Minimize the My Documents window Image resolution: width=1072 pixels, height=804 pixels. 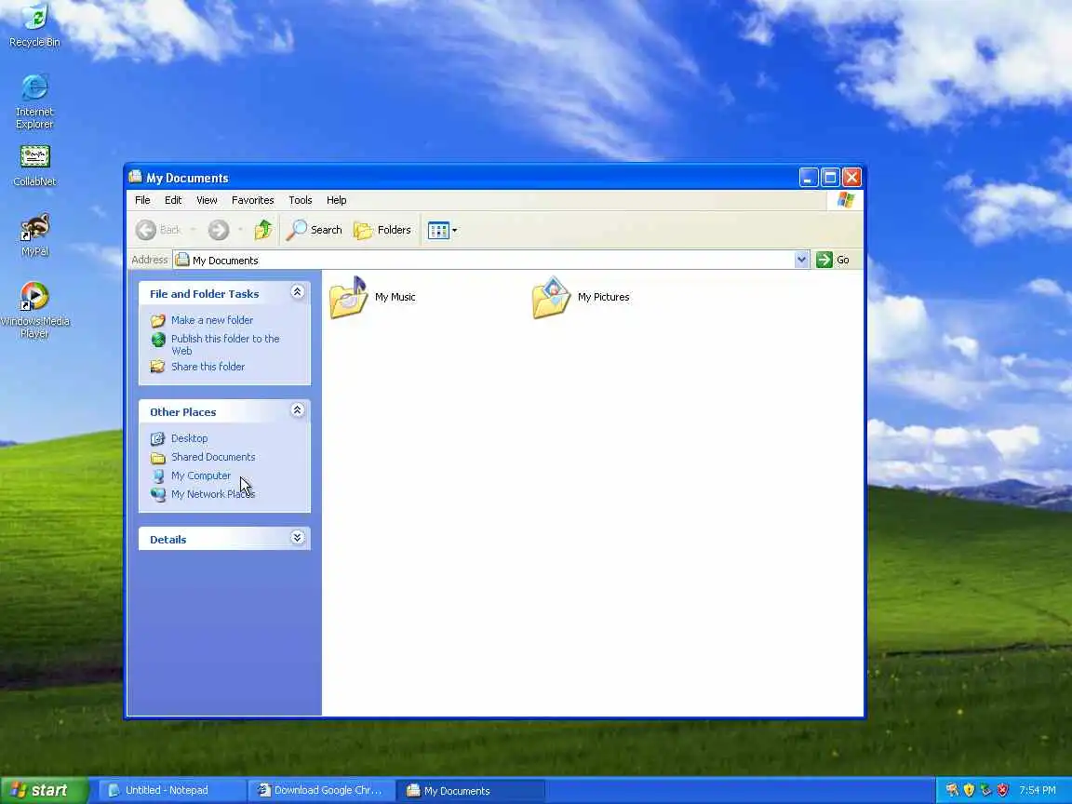[x=808, y=178]
